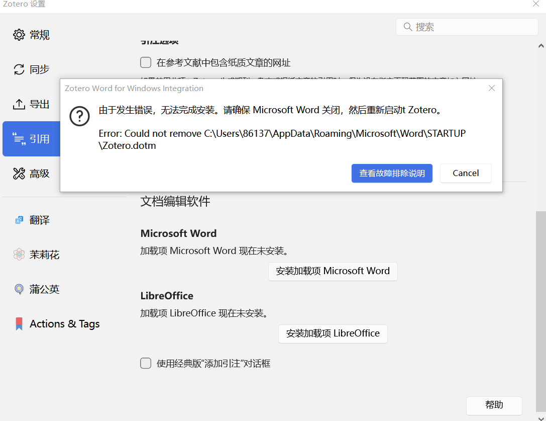
Task: Click text 加载项 LibreOffice 现在未安装
Action: 204,313
